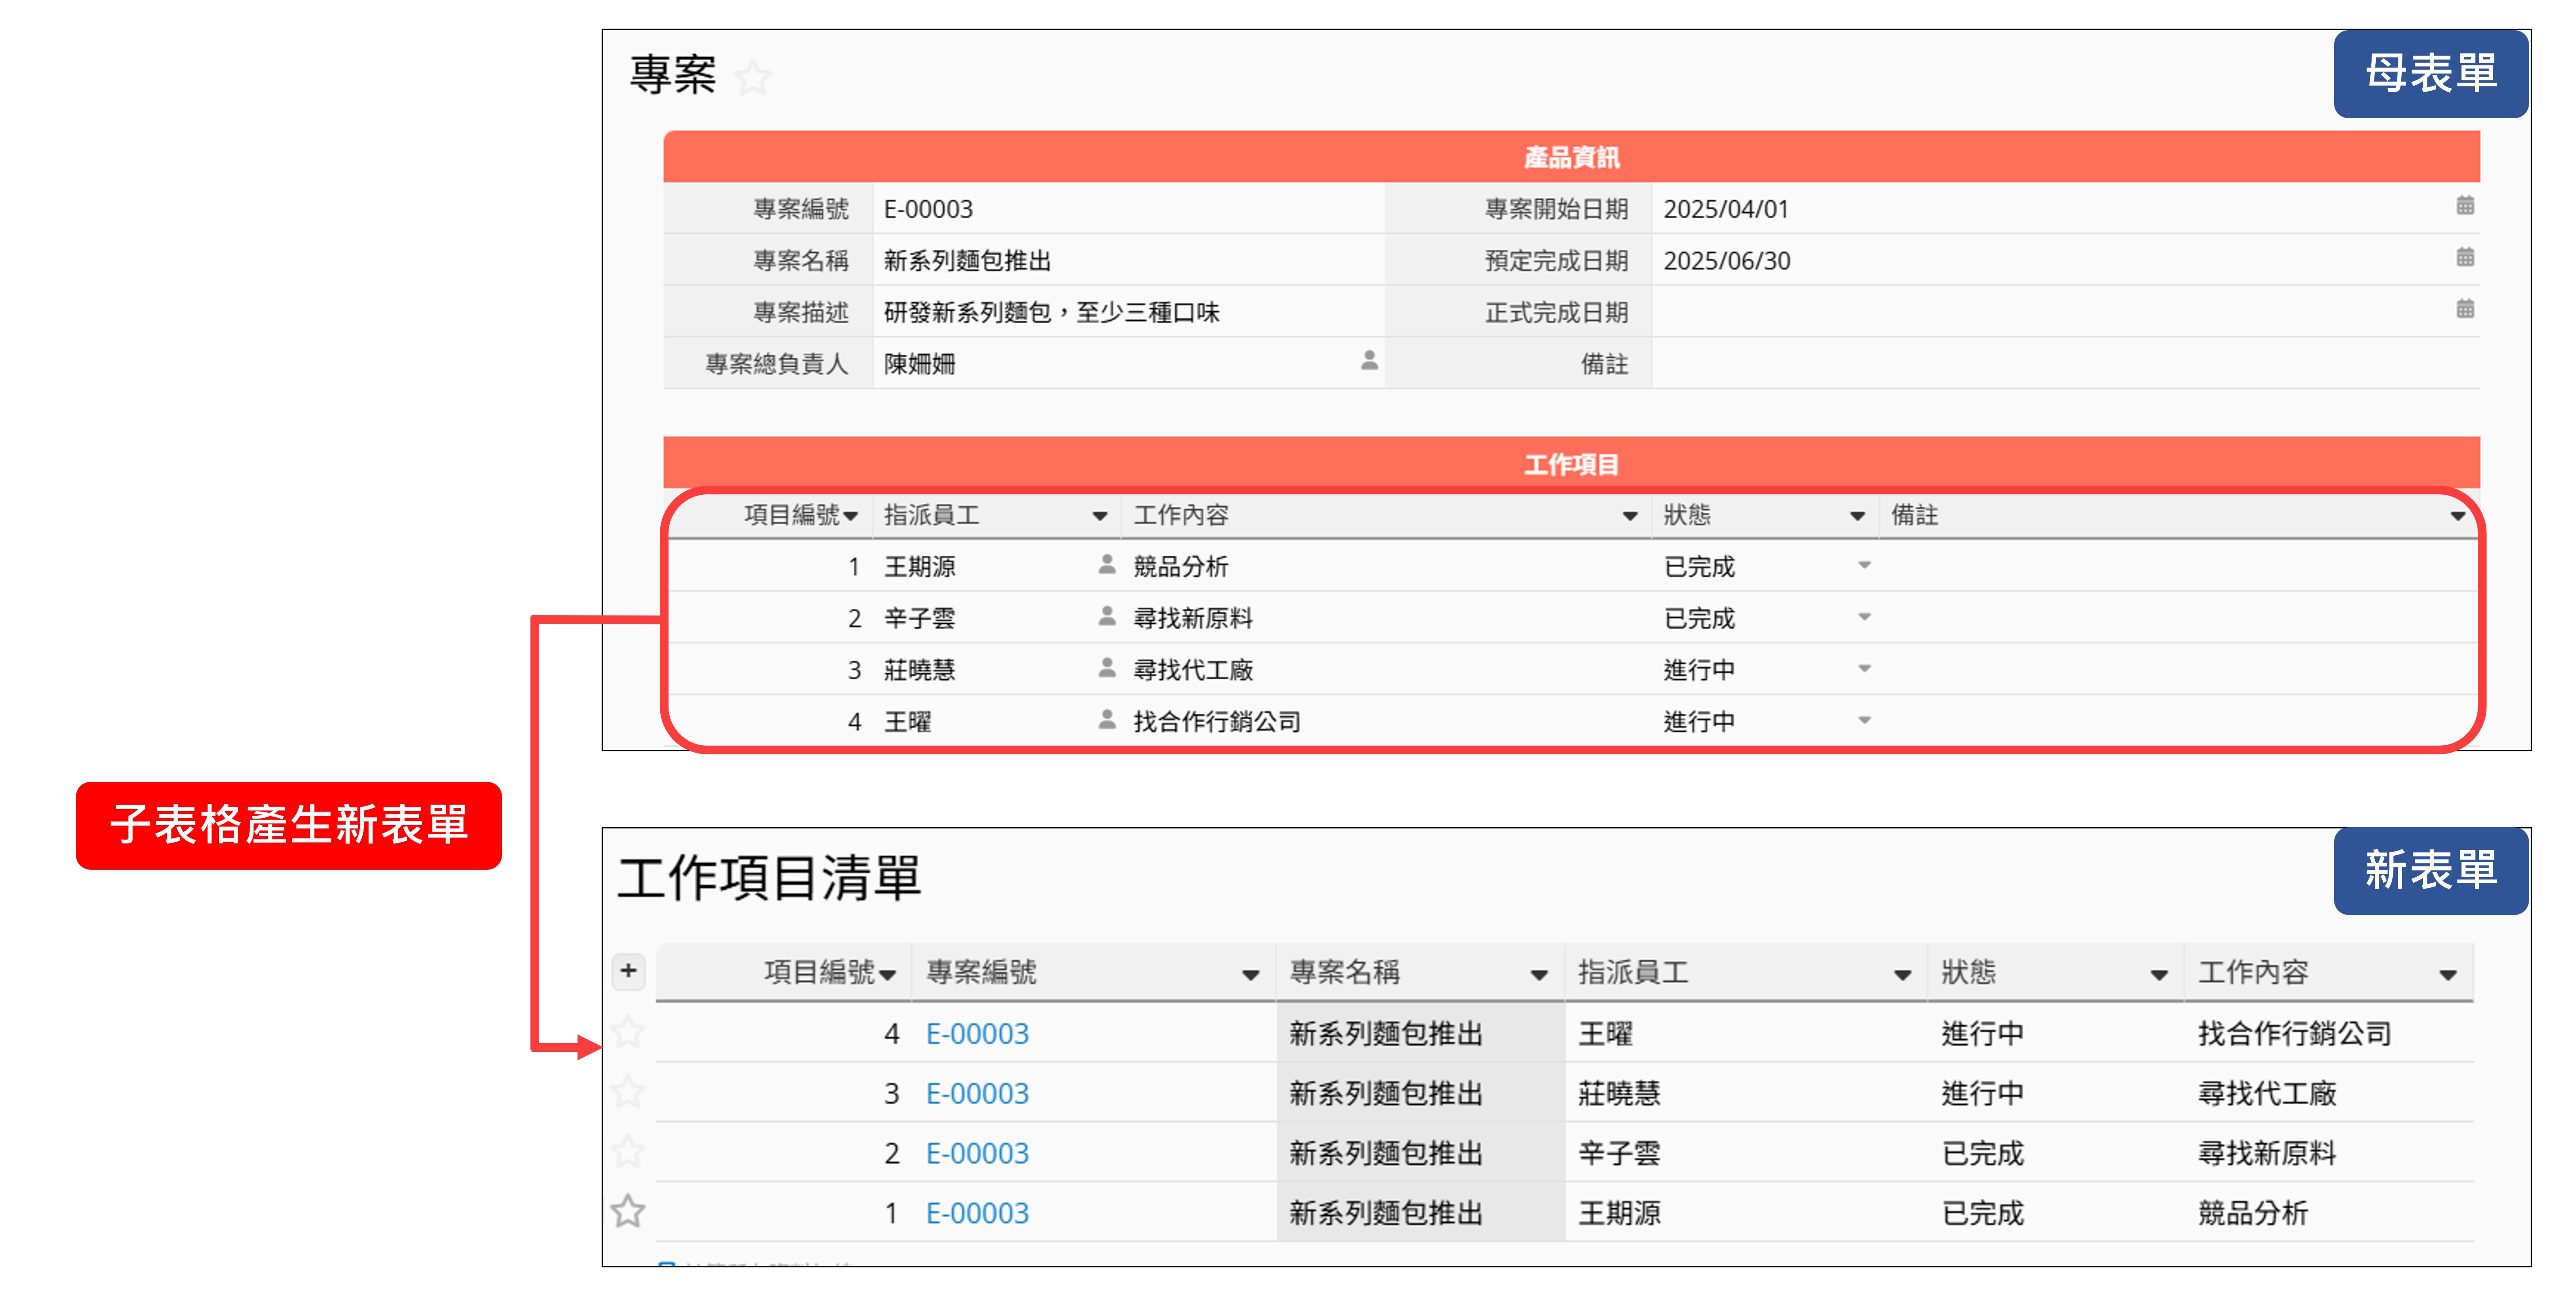Image resolution: width=2576 pixels, height=1308 pixels.
Task: Open 項目編號 column menu in 工作項目 subtable
Action: [x=851, y=517]
